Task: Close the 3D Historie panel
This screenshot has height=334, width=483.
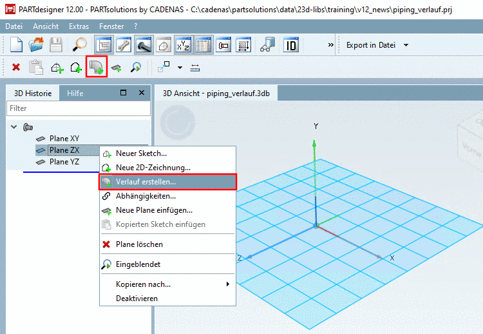Action: (x=142, y=92)
